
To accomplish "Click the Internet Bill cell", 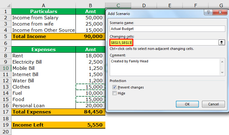I will tap(44, 75).
